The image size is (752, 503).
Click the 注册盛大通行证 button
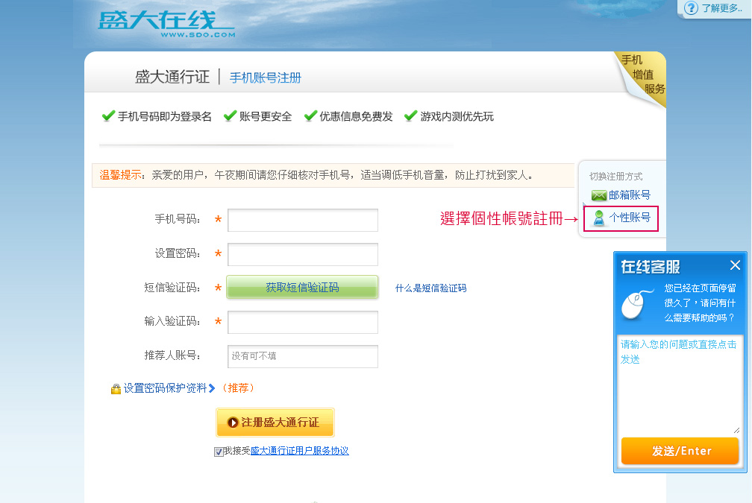coord(275,423)
